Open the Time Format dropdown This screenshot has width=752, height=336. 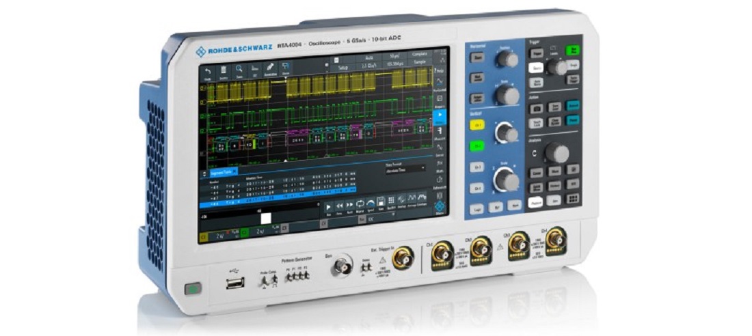pyautogui.click(x=405, y=169)
